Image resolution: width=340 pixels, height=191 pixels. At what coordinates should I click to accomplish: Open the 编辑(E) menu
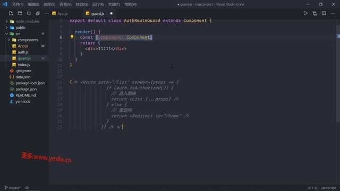click(x=33, y=4)
